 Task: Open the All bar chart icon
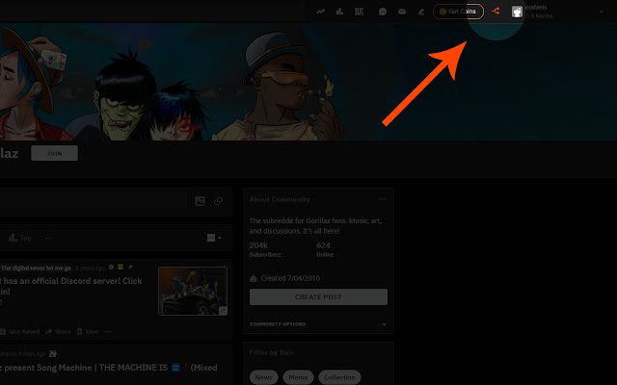(x=339, y=12)
